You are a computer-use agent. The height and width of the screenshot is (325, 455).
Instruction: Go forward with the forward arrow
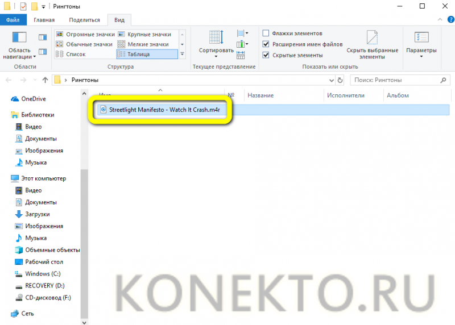[23, 80]
